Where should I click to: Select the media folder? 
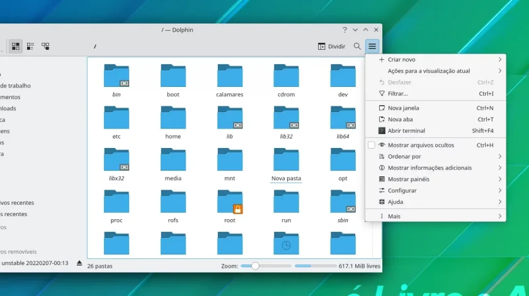[x=173, y=164]
